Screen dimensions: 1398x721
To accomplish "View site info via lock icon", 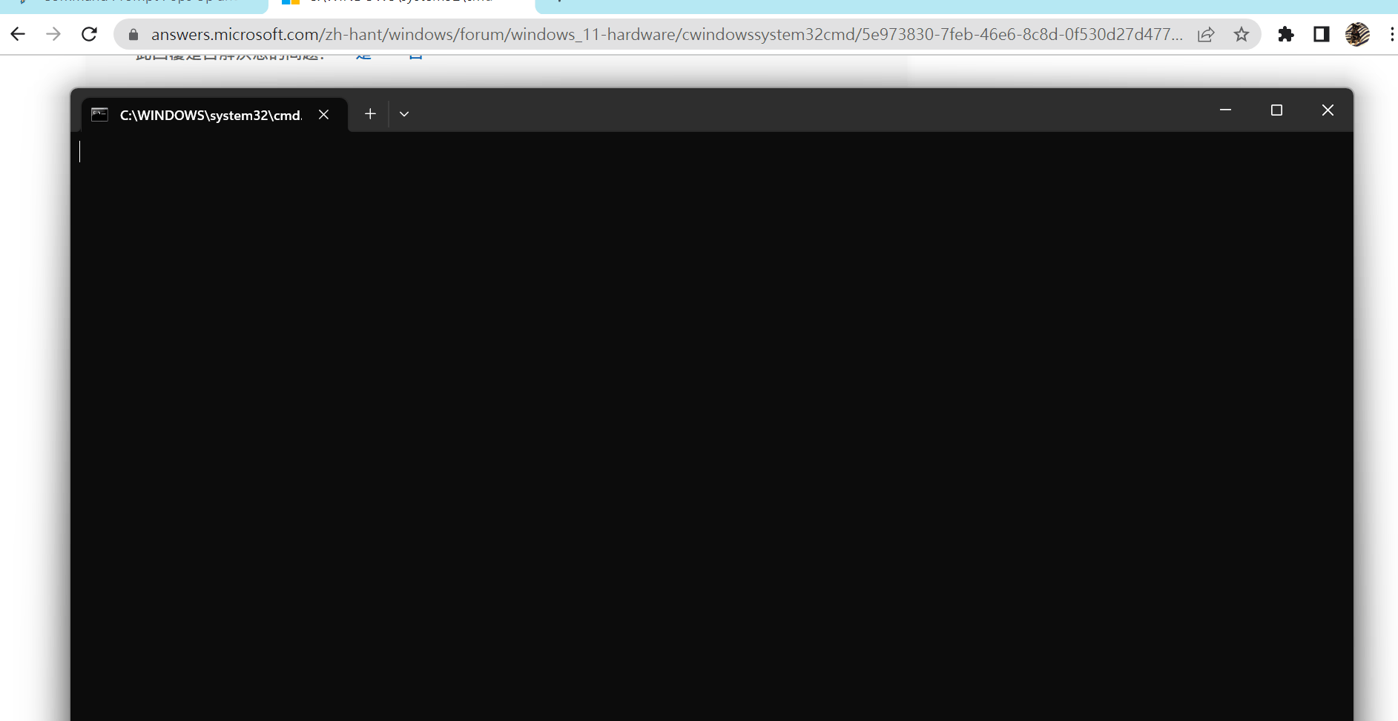I will pos(133,35).
